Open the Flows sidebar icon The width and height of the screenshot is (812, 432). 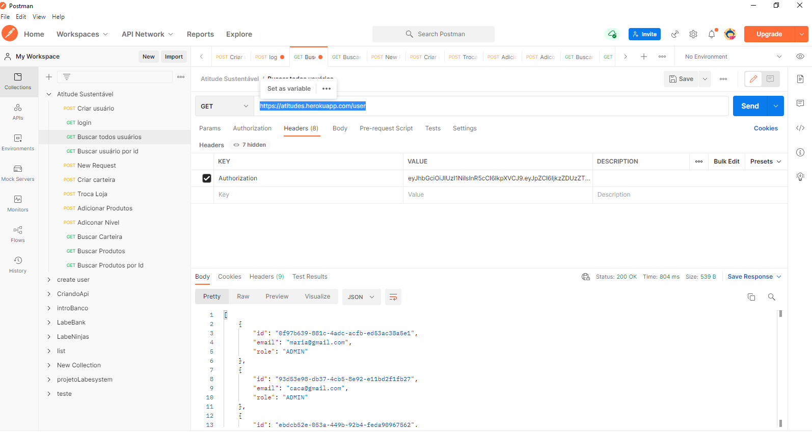(x=18, y=234)
